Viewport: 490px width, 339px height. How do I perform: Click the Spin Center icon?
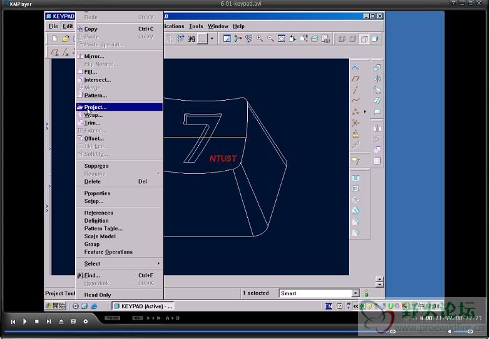(238, 39)
